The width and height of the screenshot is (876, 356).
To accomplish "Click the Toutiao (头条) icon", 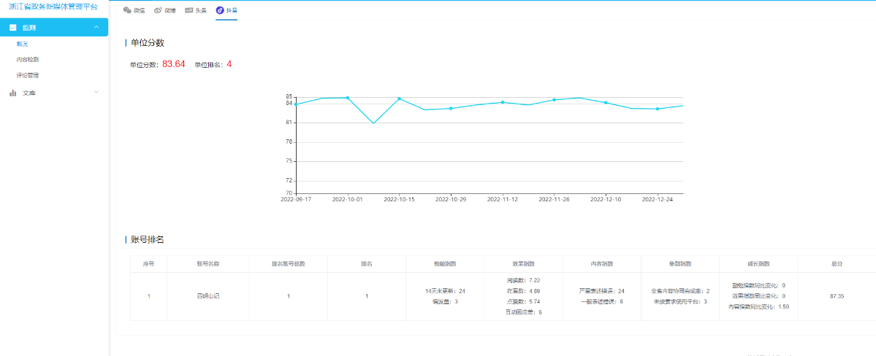I will tap(188, 10).
